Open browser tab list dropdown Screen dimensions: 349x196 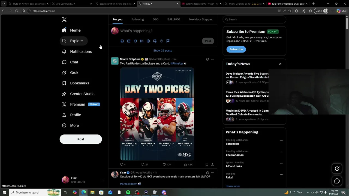[x=4, y=4]
